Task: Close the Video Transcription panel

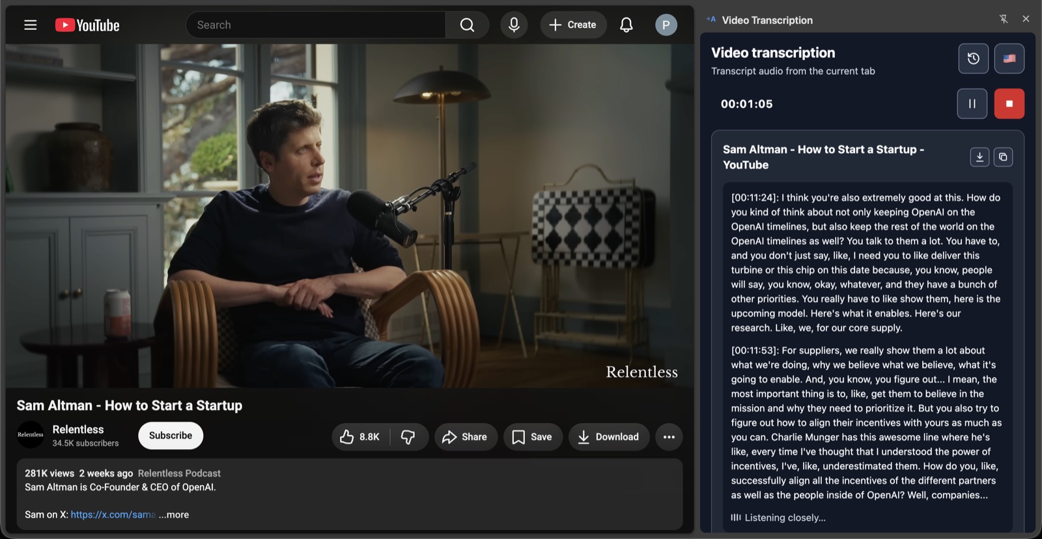Action: 1026,19
